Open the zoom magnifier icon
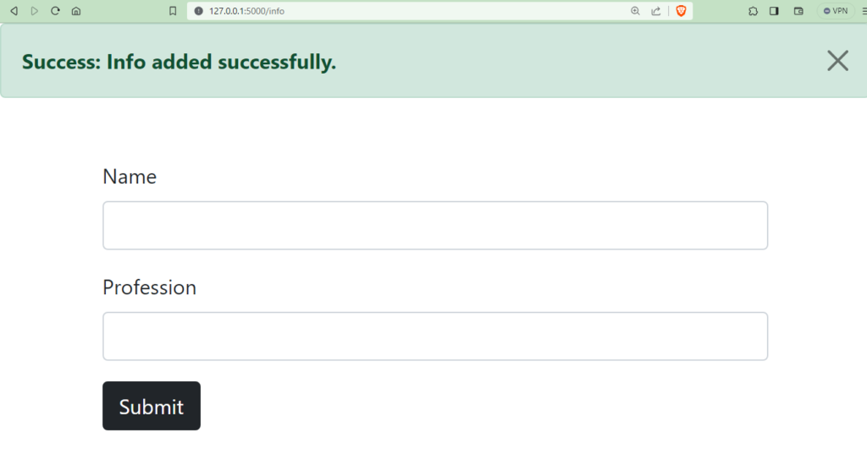Screen dimensions: 867x449 pos(635,11)
